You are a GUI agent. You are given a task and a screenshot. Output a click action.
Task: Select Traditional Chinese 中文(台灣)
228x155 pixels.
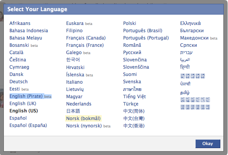pyautogui.click(x=134, y=118)
